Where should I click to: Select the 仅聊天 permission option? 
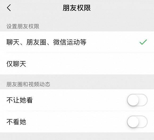click(x=77, y=64)
